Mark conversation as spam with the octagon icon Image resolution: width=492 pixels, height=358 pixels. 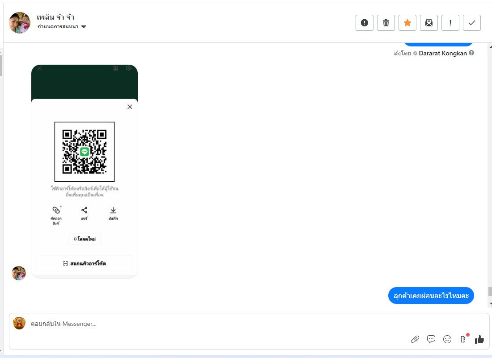364,23
